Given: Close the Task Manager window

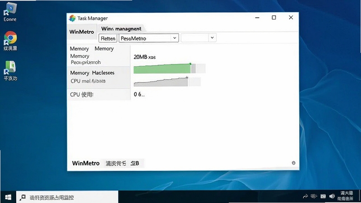Looking at the screenshot, I should (291, 18).
